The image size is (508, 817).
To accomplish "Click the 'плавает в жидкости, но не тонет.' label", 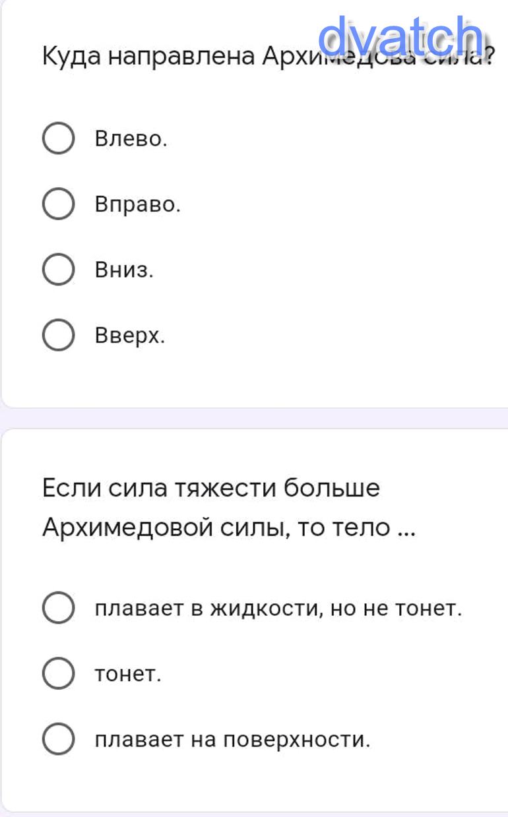I will tap(278, 608).
